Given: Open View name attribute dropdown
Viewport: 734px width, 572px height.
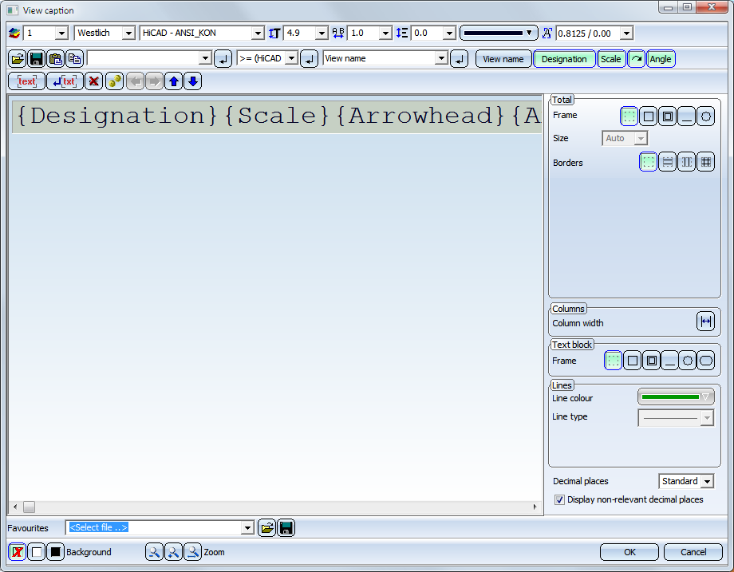Looking at the screenshot, I should [441, 58].
